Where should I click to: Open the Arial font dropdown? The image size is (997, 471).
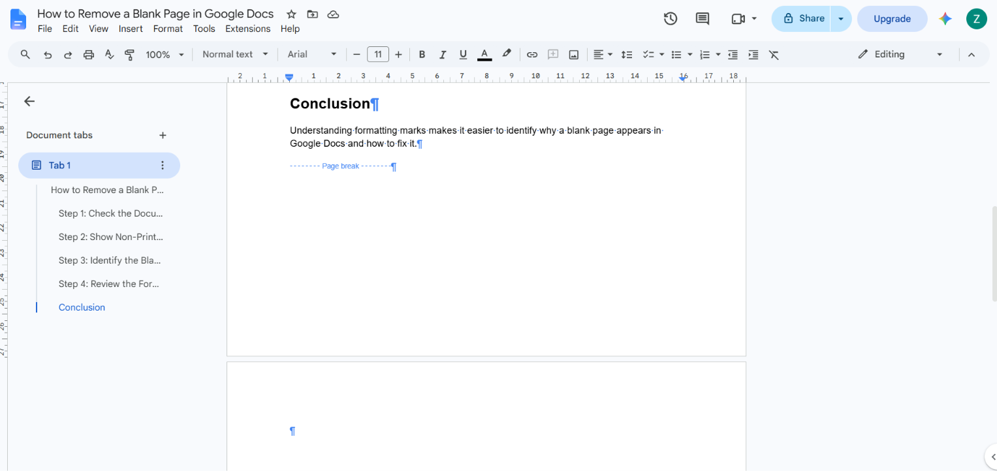[312, 55]
